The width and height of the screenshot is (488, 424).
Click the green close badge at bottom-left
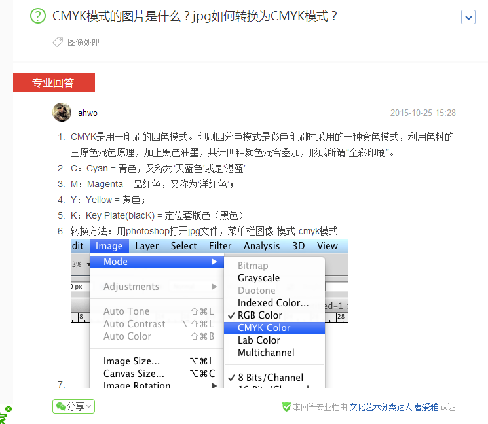point(9,409)
